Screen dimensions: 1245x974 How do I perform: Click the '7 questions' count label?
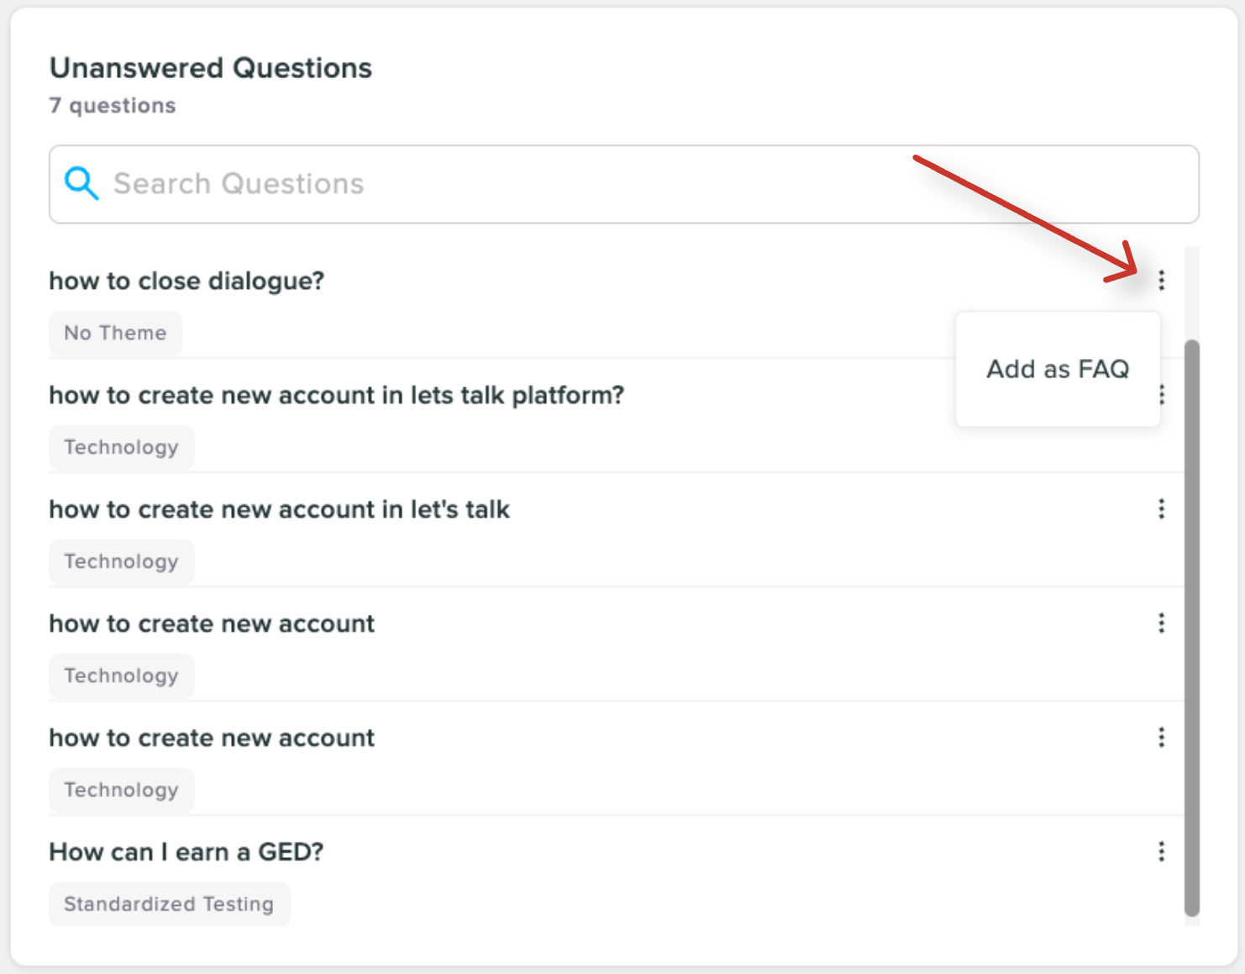tap(113, 106)
